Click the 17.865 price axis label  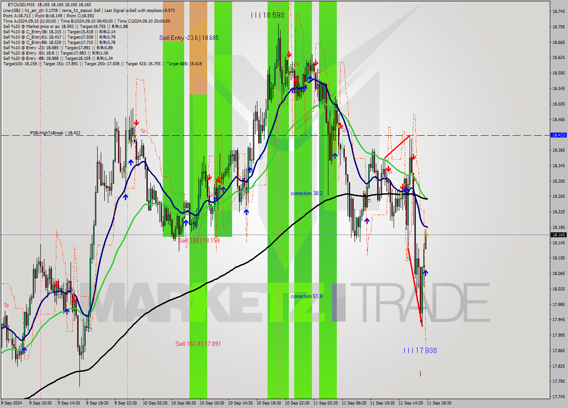point(558,350)
